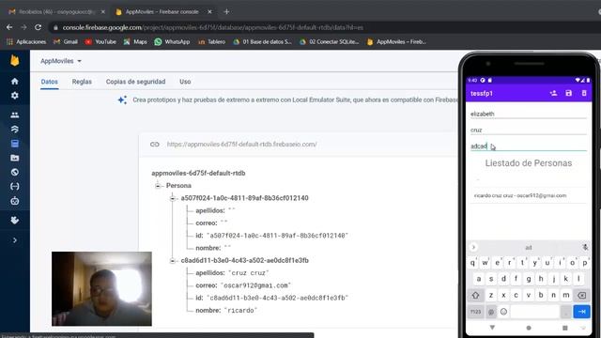This screenshot has height=338, width=601.
Task: Tap save icon in emulator toolbar
Action: [x=569, y=93]
